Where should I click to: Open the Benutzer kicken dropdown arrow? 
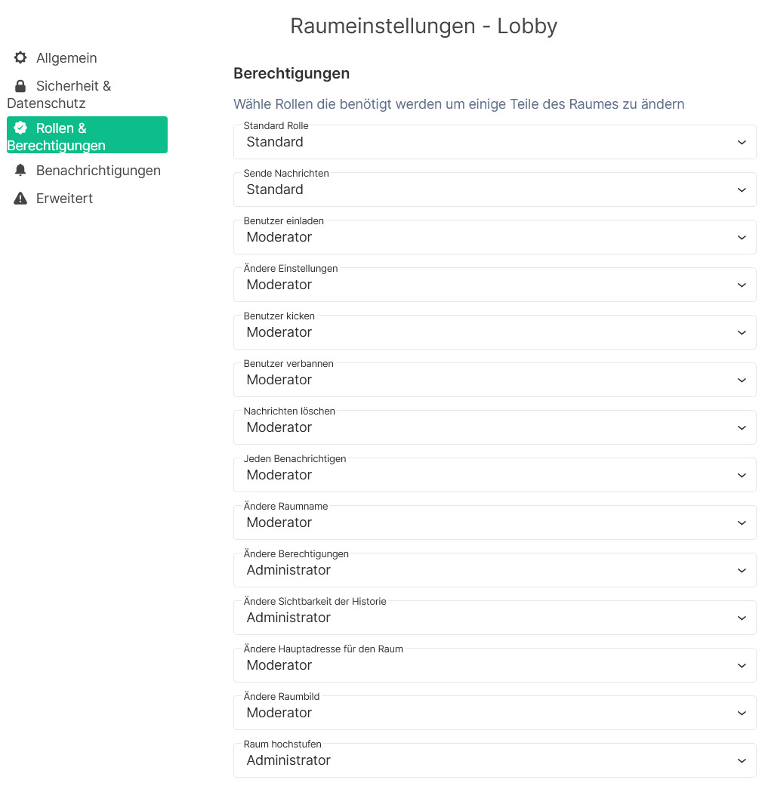click(x=742, y=333)
